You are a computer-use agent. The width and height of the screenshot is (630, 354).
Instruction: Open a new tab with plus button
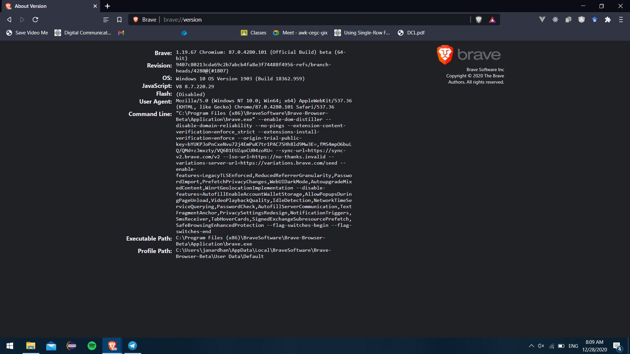pos(107,6)
